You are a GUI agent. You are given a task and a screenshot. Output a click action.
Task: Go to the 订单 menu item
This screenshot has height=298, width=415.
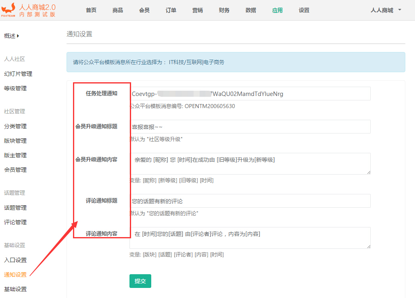pyautogui.click(x=171, y=10)
